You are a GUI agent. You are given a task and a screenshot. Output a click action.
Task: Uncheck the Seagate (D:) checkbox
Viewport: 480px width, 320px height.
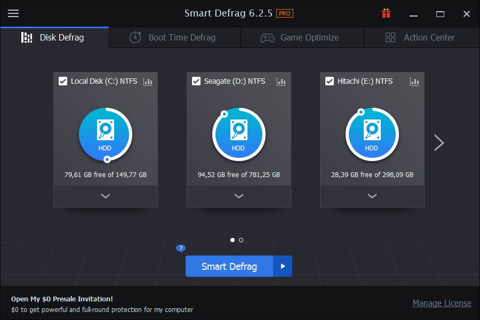pyautogui.click(x=196, y=81)
